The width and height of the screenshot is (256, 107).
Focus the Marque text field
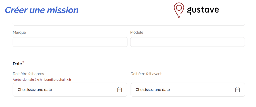coord(70,42)
